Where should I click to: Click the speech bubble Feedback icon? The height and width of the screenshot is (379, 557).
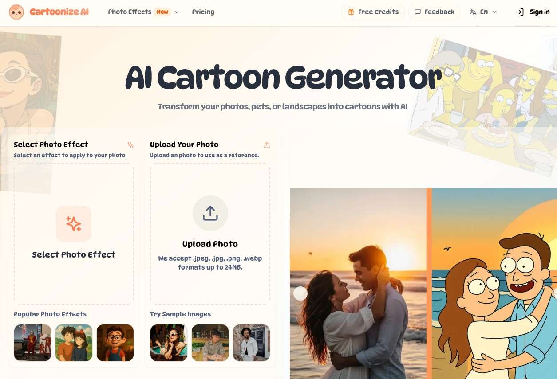pos(418,12)
